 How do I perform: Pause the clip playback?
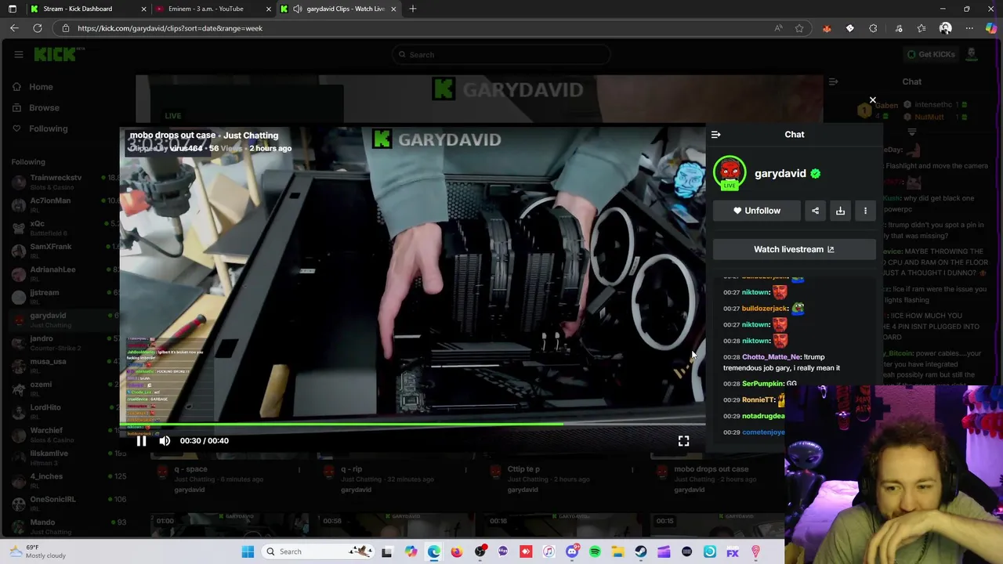[x=141, y=441]
